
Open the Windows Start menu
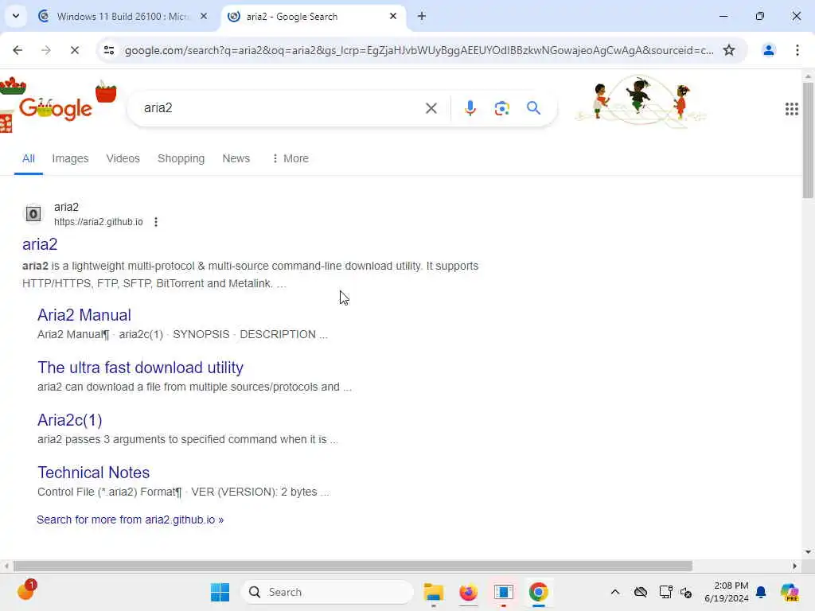(x=220, y=592)
